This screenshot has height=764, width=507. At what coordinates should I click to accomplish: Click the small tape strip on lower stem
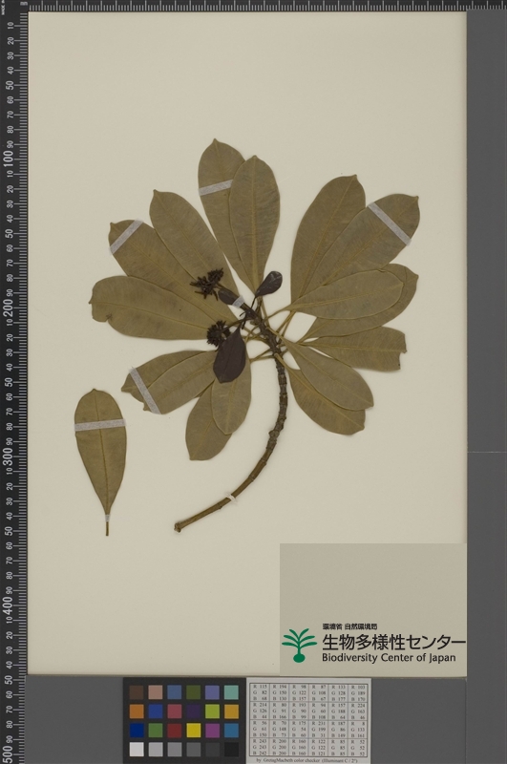point(229,498)
